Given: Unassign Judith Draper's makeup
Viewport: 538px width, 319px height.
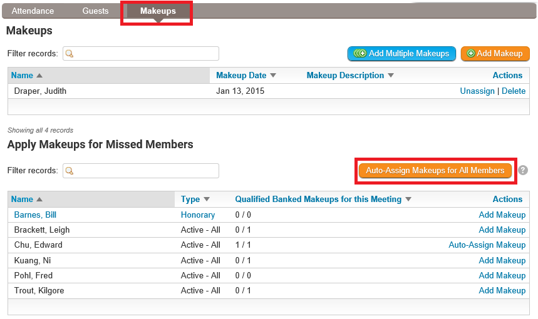Looking at the screenshot, I should pos(477,91).
